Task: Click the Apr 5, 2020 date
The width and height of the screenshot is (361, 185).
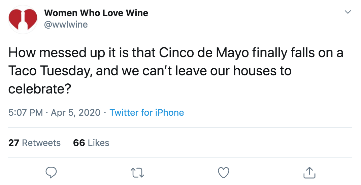Action: pos(75,113)
